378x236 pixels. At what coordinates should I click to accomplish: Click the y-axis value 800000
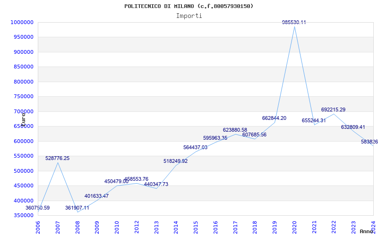pyautogui.click(x=23, y=82)
